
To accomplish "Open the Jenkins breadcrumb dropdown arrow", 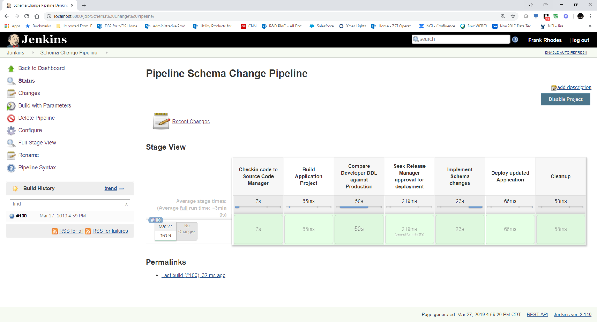I will pyautogui.click(x=33, y=52).
